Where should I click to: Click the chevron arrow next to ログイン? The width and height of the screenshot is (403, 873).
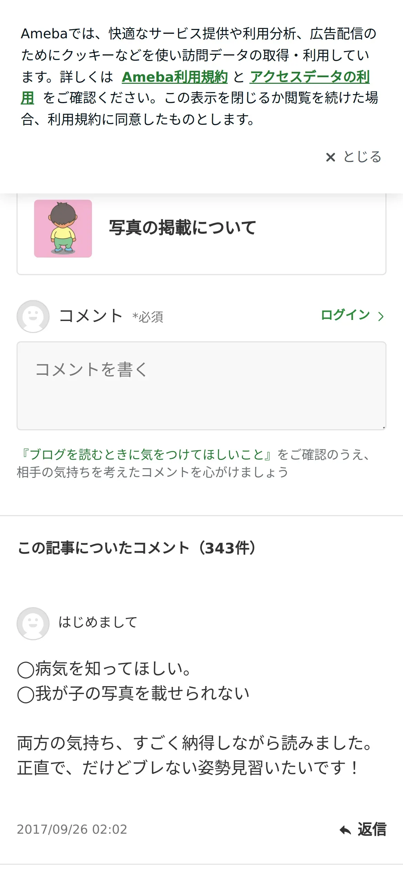(x=381, y=316)
